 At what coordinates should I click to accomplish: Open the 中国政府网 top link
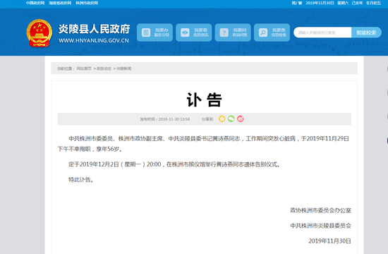pyautogui.click(x=35, y=3)
